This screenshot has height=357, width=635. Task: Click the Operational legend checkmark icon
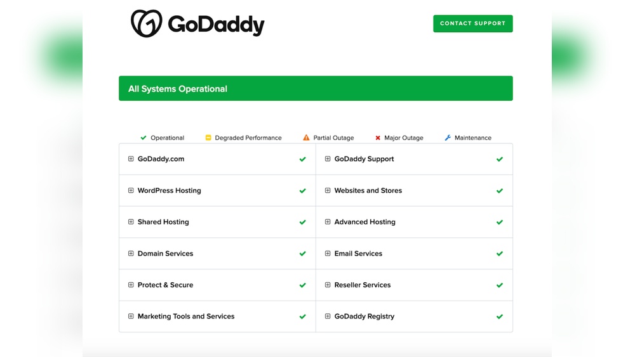coord(144,138)
